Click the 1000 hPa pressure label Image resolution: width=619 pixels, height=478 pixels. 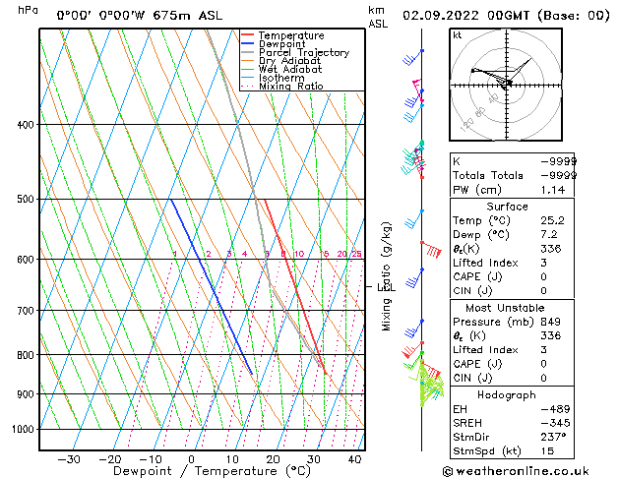coord(24,429)
